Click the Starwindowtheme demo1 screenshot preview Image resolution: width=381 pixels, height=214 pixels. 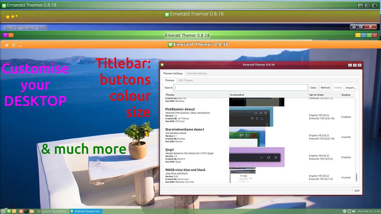247,137
